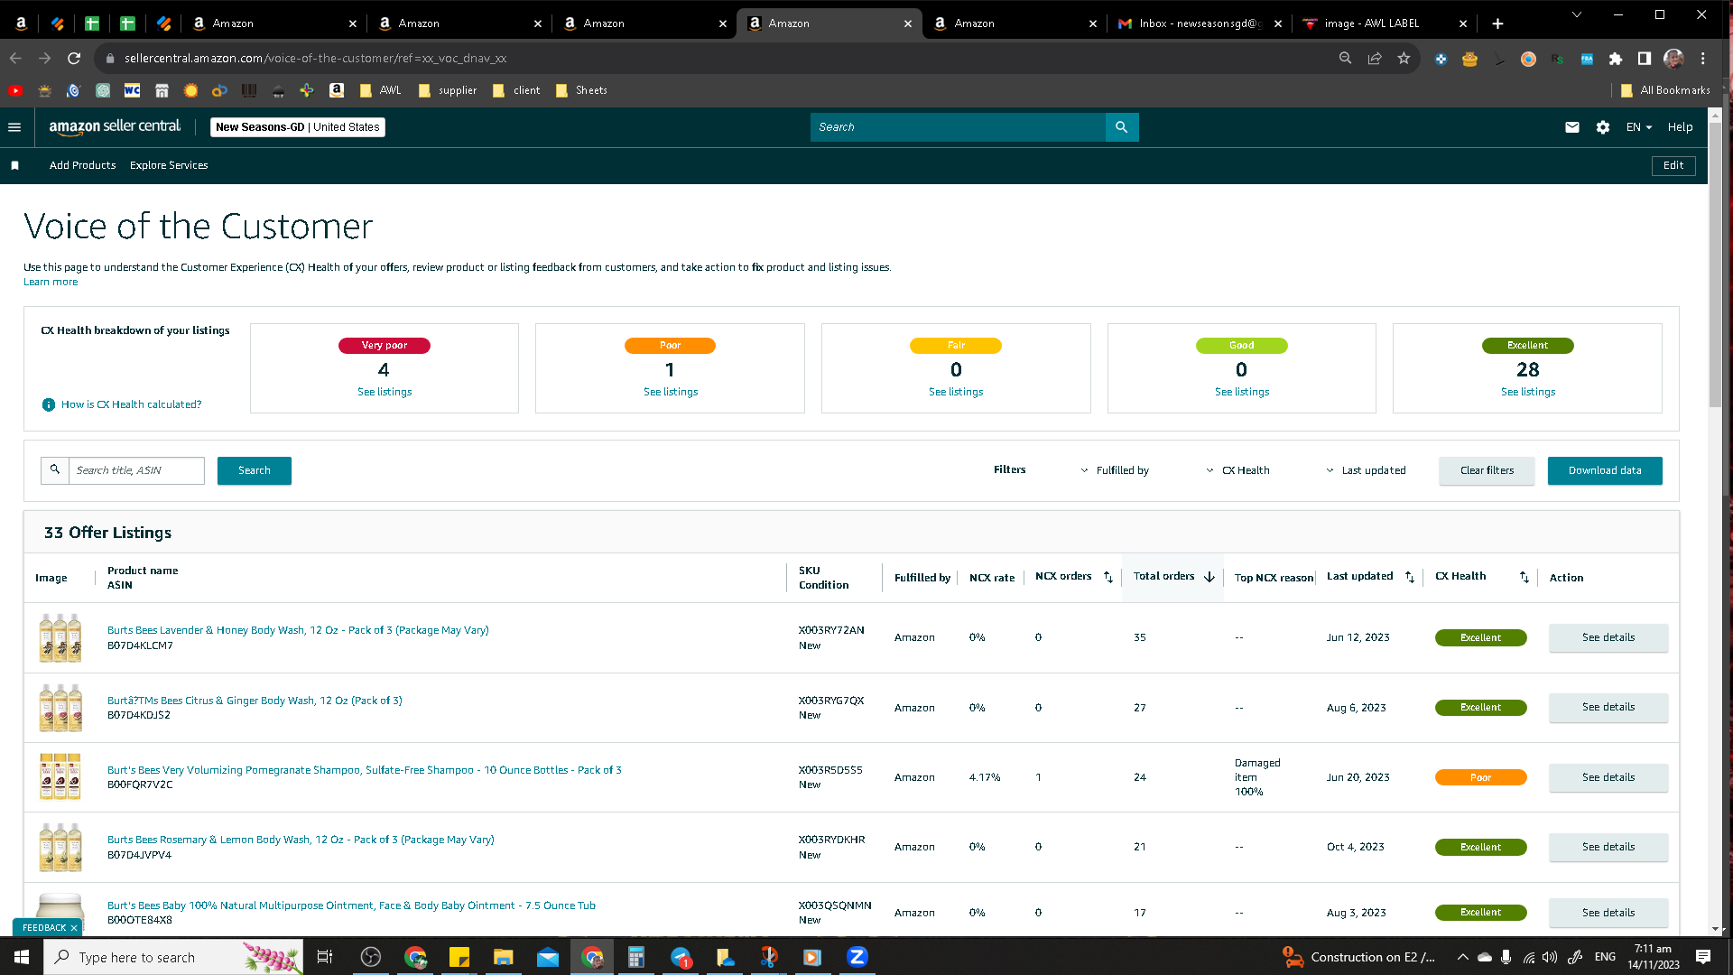Image resolution: width=1733 pixels, height=975 pixels.
Task: Open the Help menu item
Action: click(1680, 127)
